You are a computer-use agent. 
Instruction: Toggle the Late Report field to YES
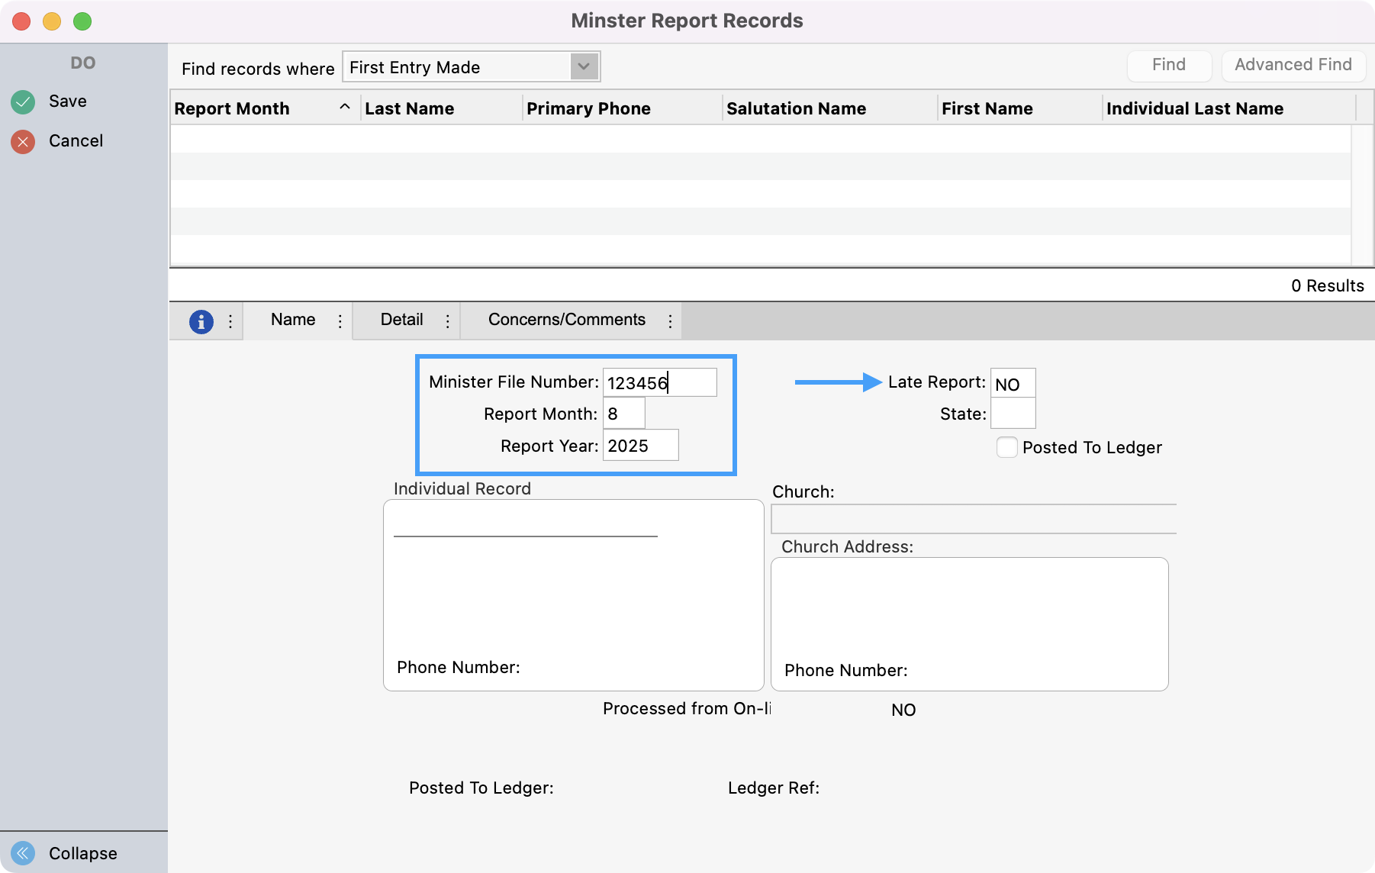coord(1013,383)
